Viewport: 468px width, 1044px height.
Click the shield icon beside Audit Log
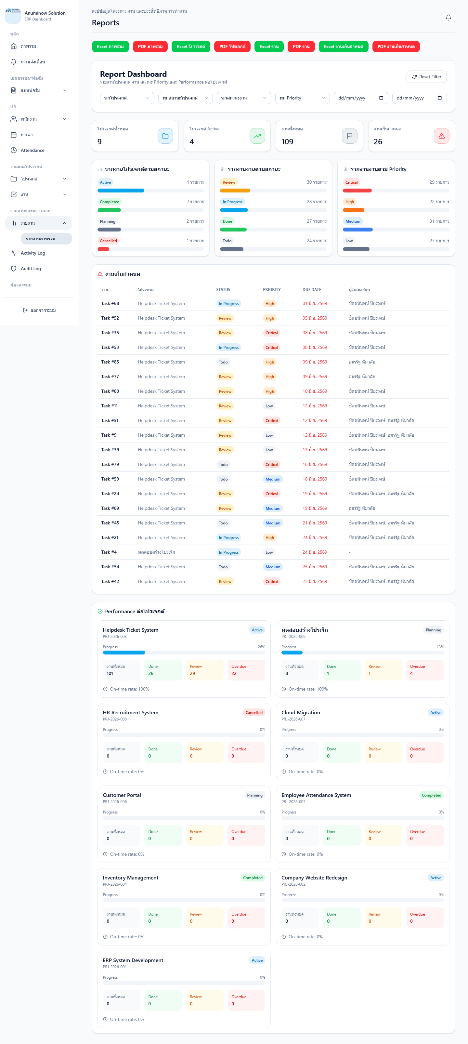click(14, 269)
